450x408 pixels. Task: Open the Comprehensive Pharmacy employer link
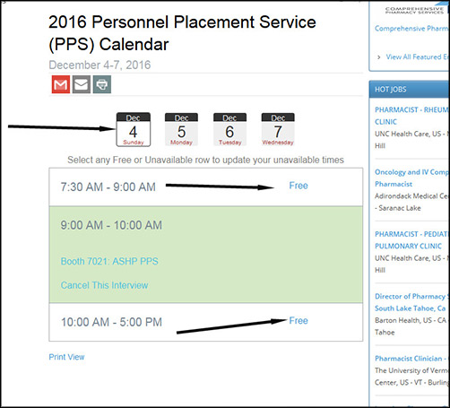click(411, 29)
